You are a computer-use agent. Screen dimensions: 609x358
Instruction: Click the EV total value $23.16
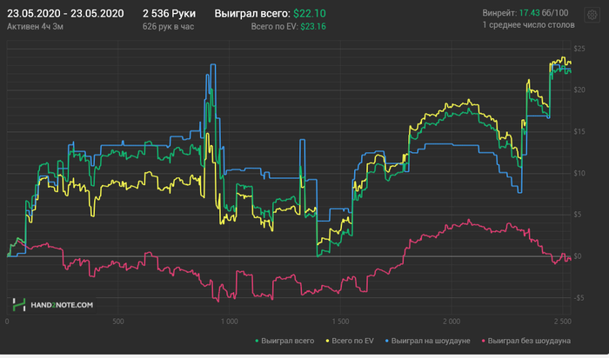click(313, 27)
